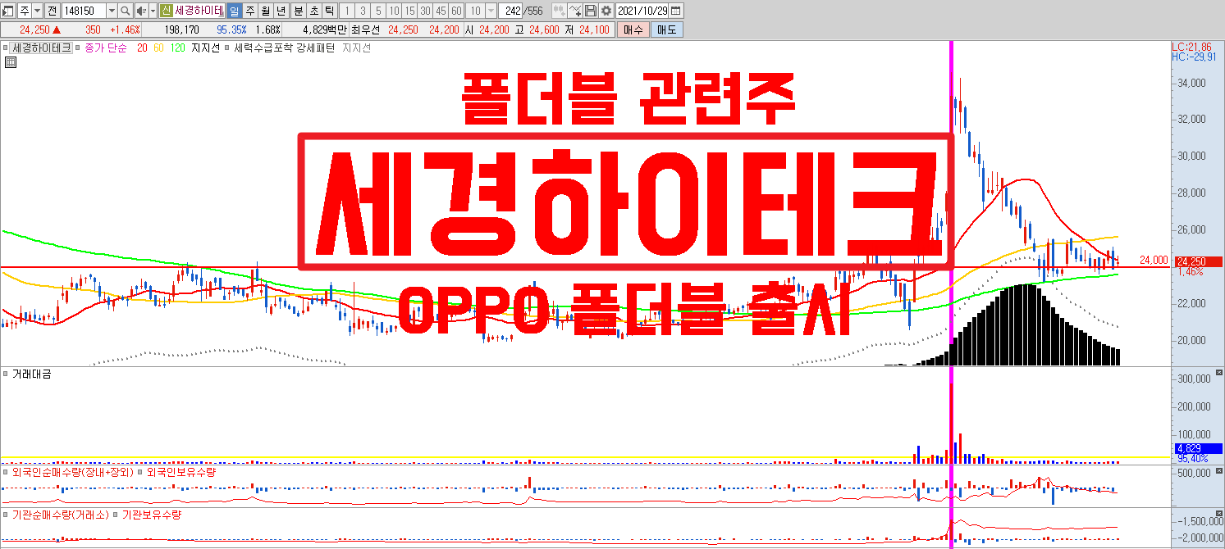Viewport: 1225px width, 549px height.
Task: Click the 매도 sell button
Action: point(667,29)
